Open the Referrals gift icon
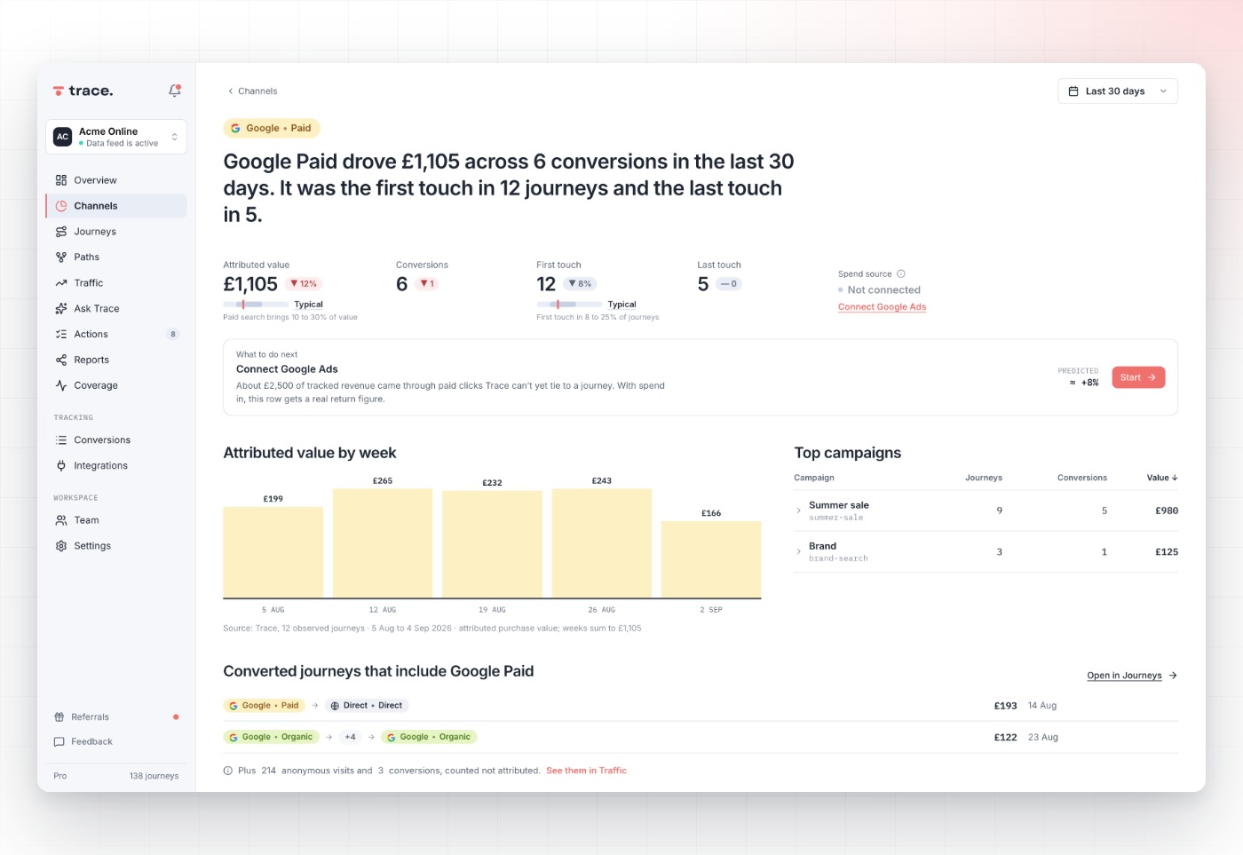The width and height of the screenshot is (1243, 855). pos(59,717)
